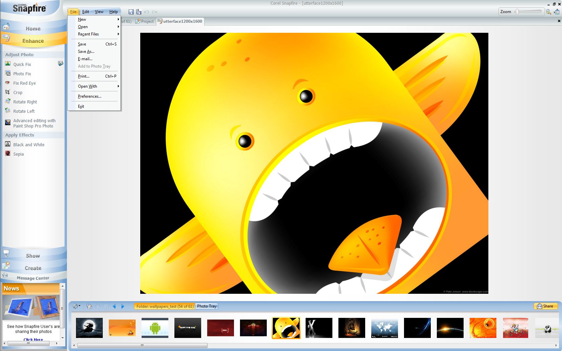Viewport: 562px width, 351px height.
Task: Select the Happy New Year thumbnail
Action: [188, 328]
